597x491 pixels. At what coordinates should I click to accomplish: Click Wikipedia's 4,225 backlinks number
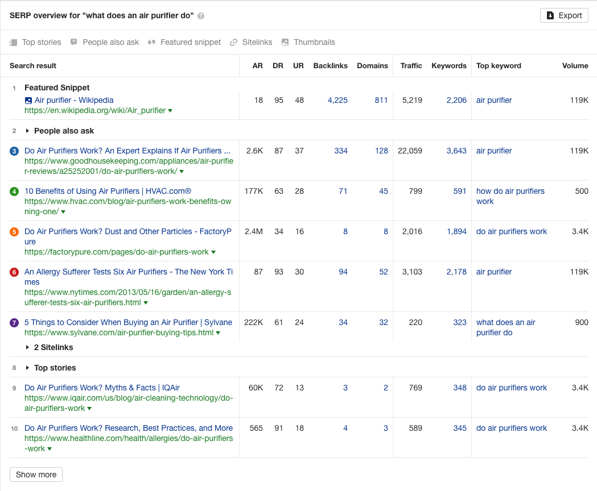pyautogui.click(x=337, y=101)
